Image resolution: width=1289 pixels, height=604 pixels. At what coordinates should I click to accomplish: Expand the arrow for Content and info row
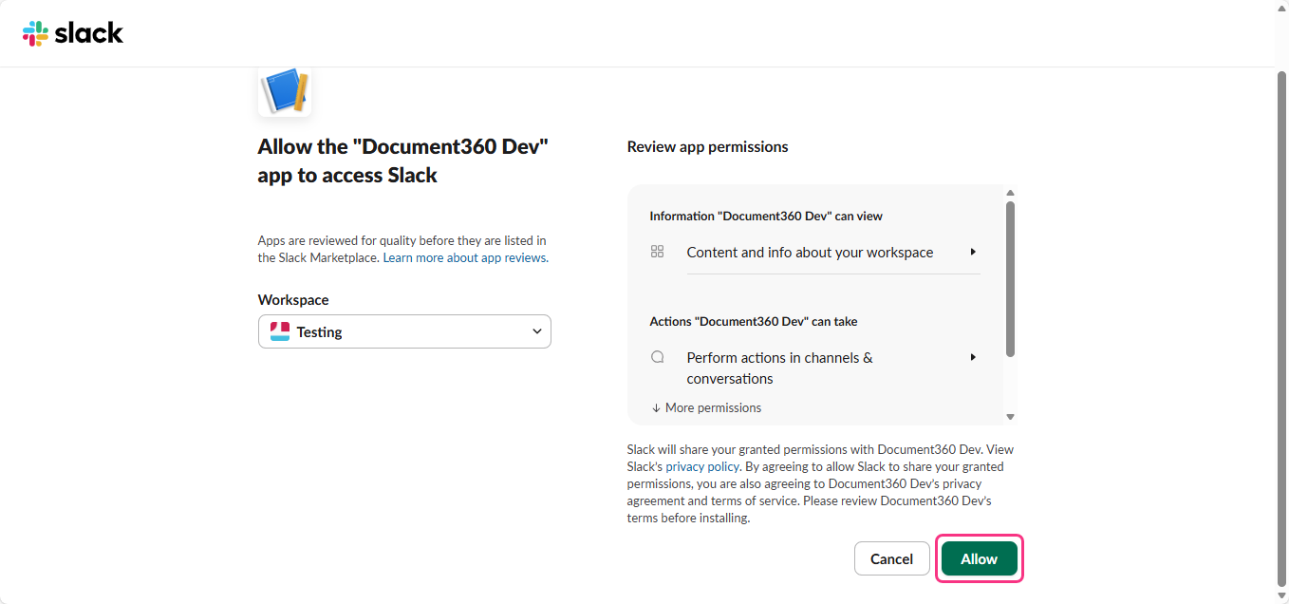click(973, 252)
